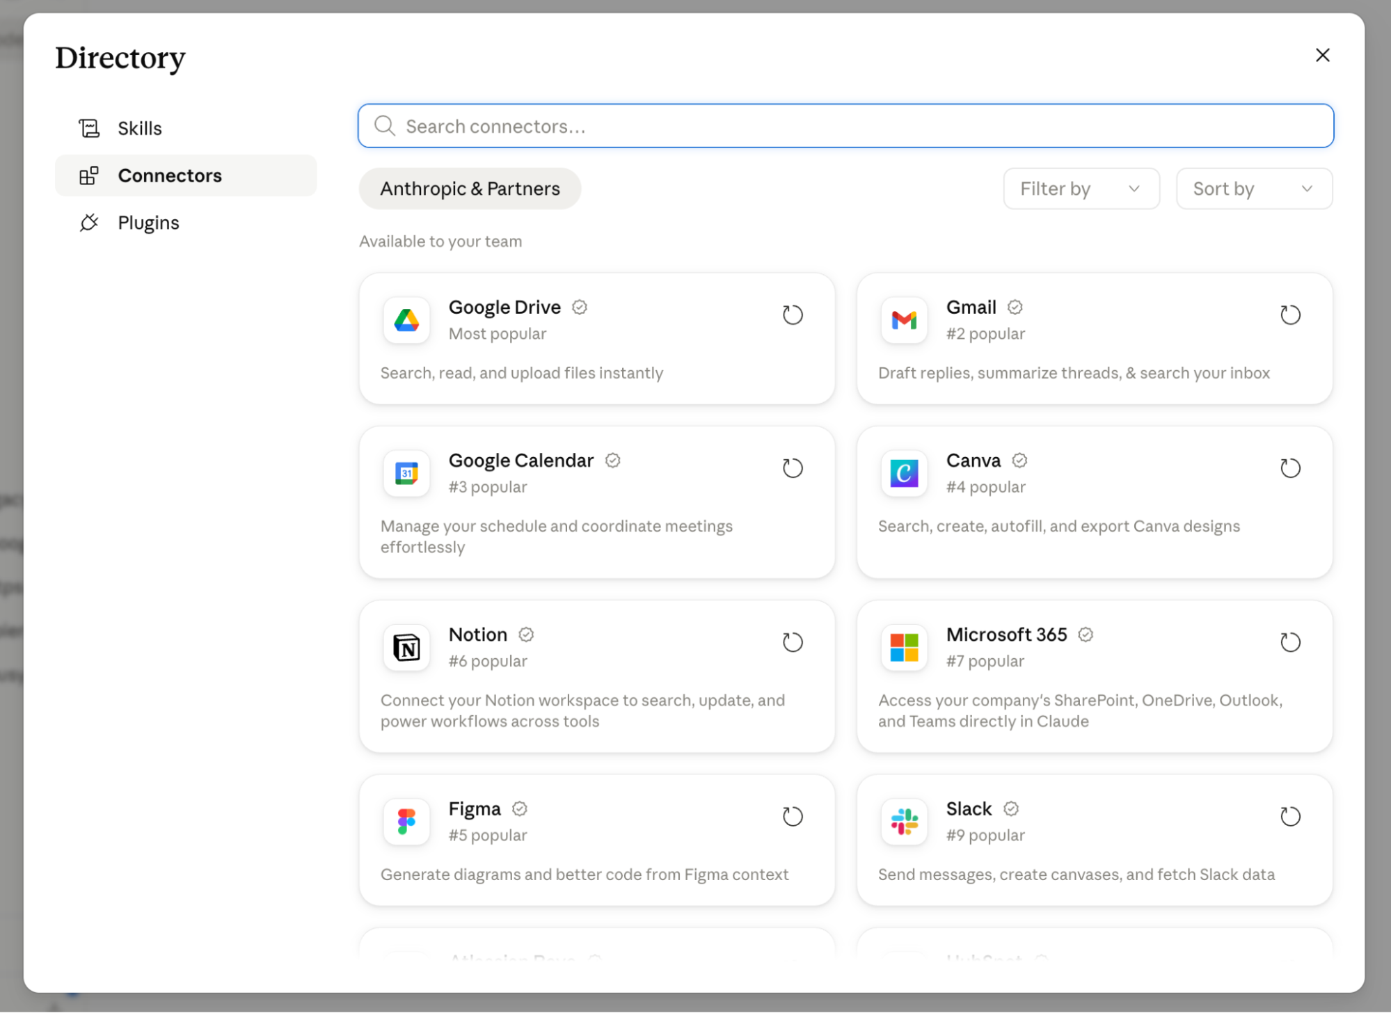Click the verified badge beside Microsoft 365
Screen dimensions: 1391x1013
[x=1086, y=634]
